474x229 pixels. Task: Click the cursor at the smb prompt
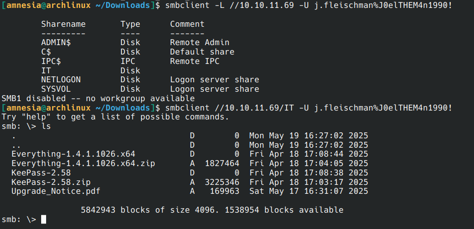[44, 219]
